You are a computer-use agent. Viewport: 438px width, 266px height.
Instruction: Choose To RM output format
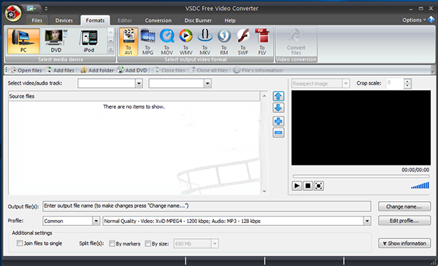pyautogui.click(x=224, y=42)
